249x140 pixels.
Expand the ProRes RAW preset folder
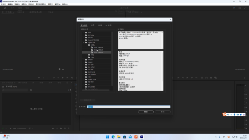pos(83,79)
